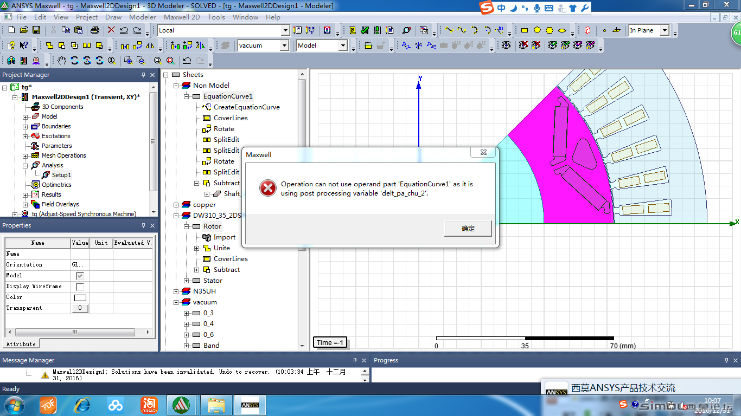Open the Local coordinate system dropdown
This screenshot has width=741, height=416.
click(x=285, y=30)
